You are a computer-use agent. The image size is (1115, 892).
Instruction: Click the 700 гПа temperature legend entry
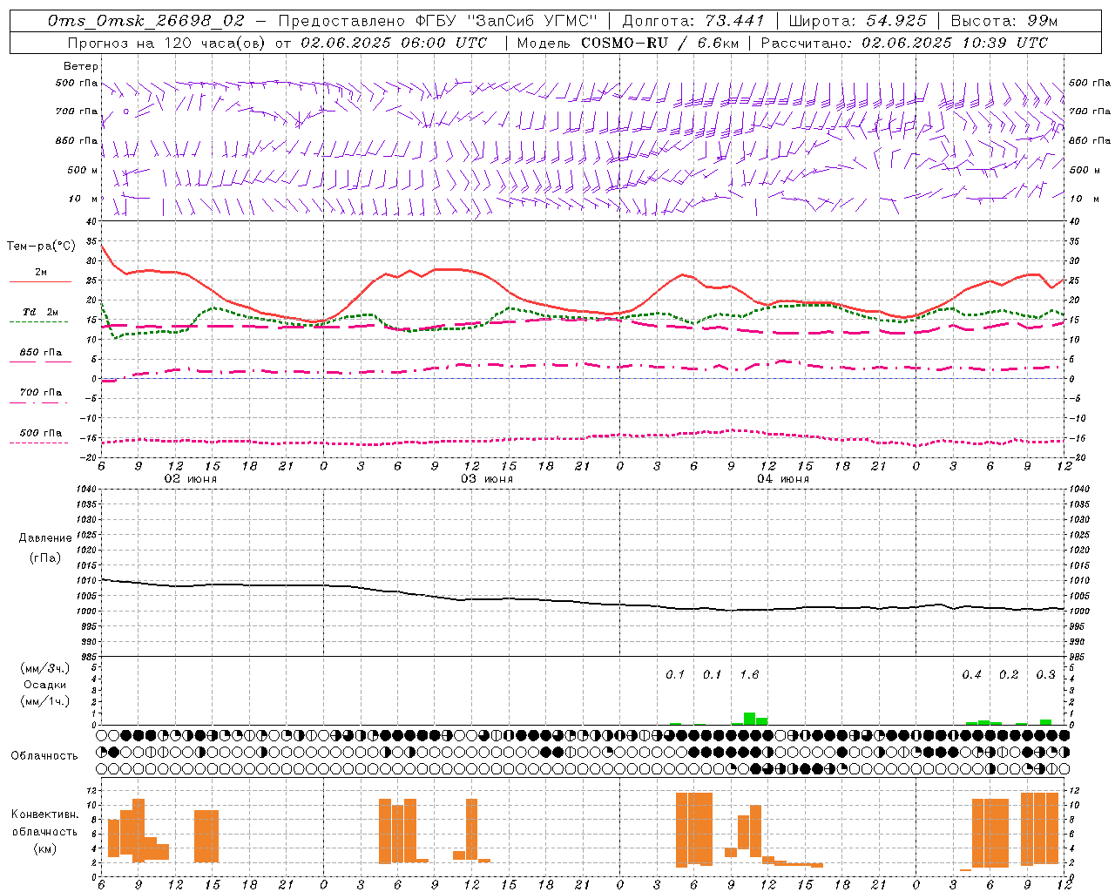(41, 393)
